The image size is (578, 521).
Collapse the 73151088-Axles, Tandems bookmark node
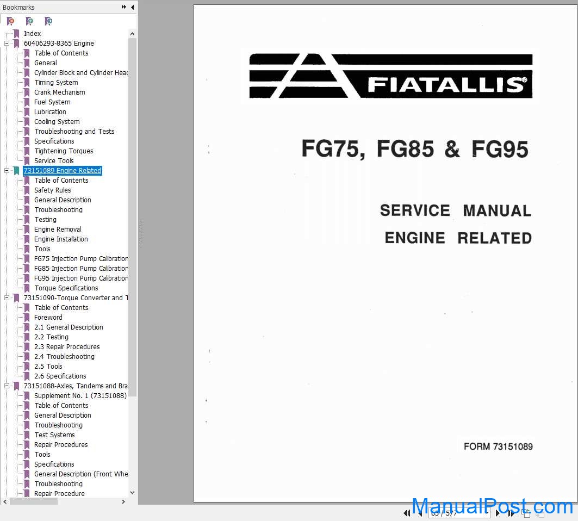pyautogui.click(x=7, y=386)
